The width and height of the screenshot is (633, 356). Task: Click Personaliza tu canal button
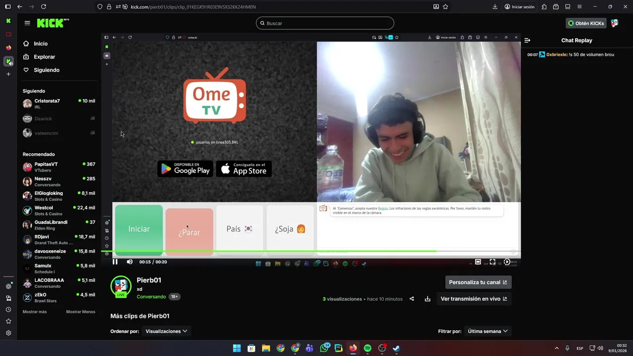(x=478, y=282)
